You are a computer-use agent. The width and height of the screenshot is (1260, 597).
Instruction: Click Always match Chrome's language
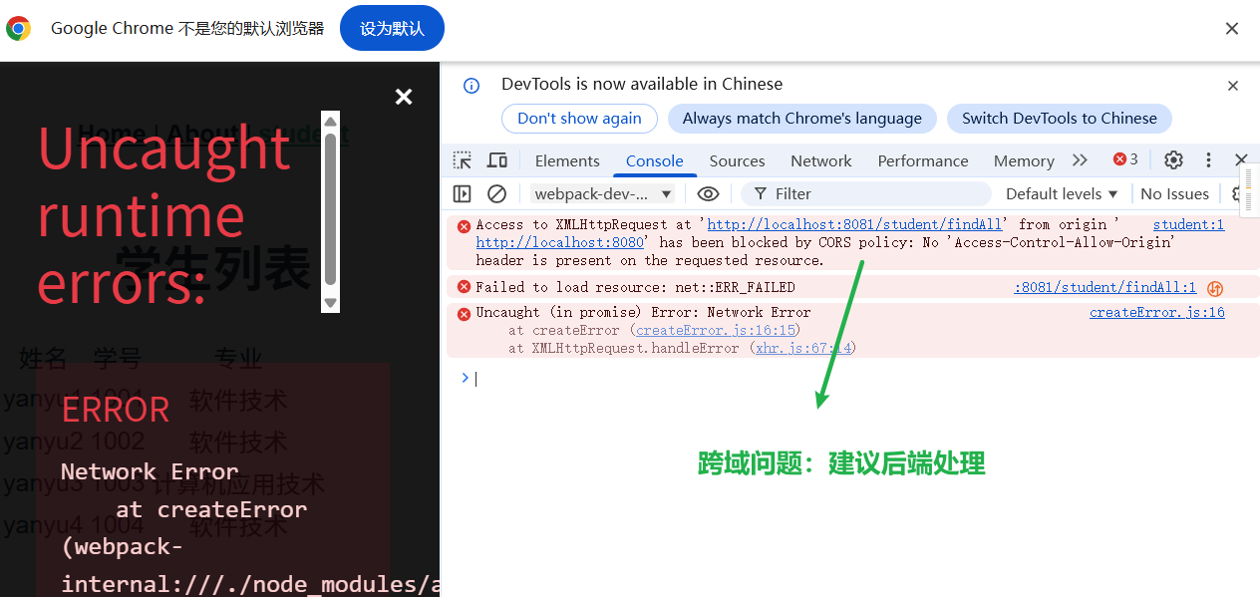pos(802,118)
